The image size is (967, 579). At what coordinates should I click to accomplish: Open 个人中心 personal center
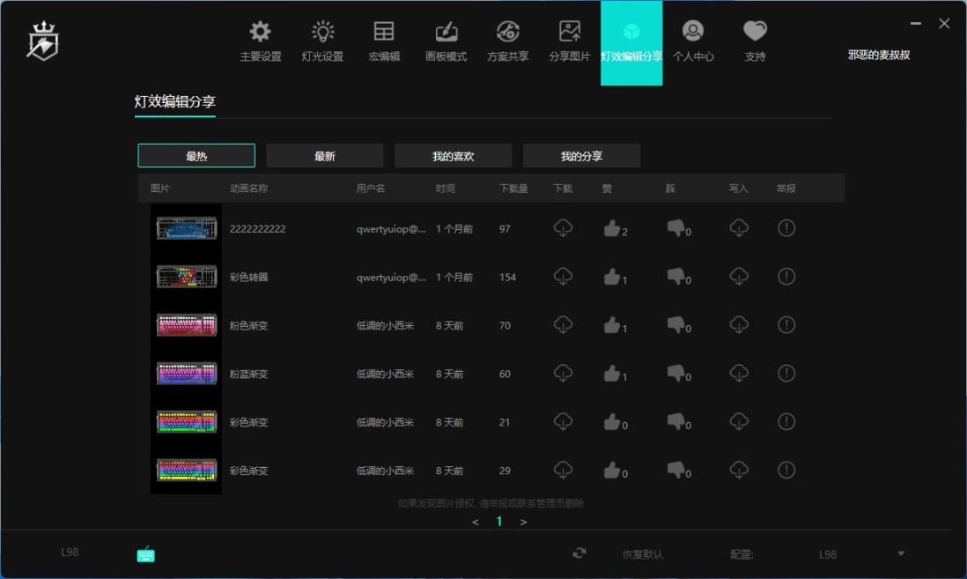(693, 41)
